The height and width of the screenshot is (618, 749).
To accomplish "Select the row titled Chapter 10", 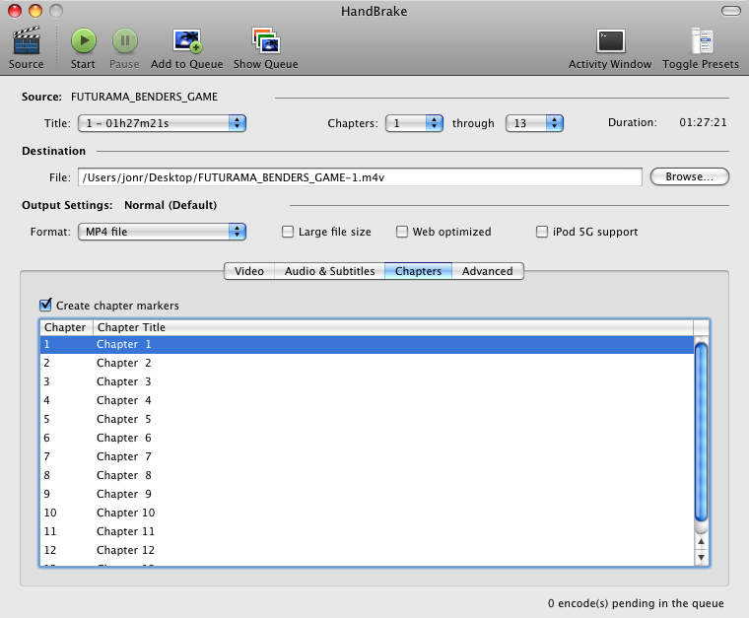I will [x=367, y=513].
